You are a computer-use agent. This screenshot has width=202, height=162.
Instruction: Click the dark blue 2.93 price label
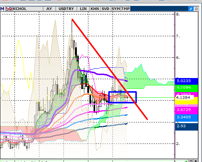pos(186,126)
